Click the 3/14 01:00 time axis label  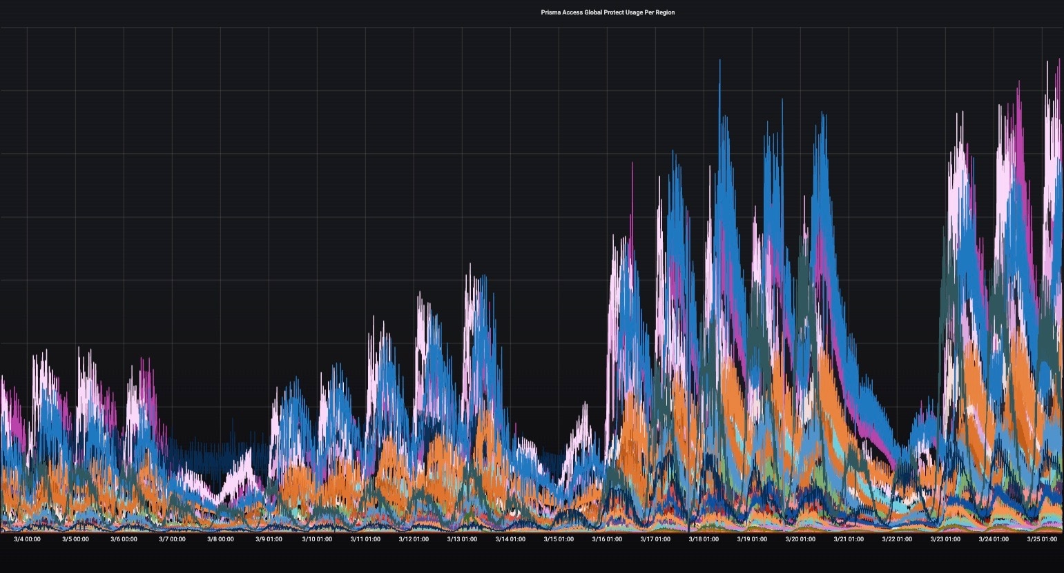510,539
